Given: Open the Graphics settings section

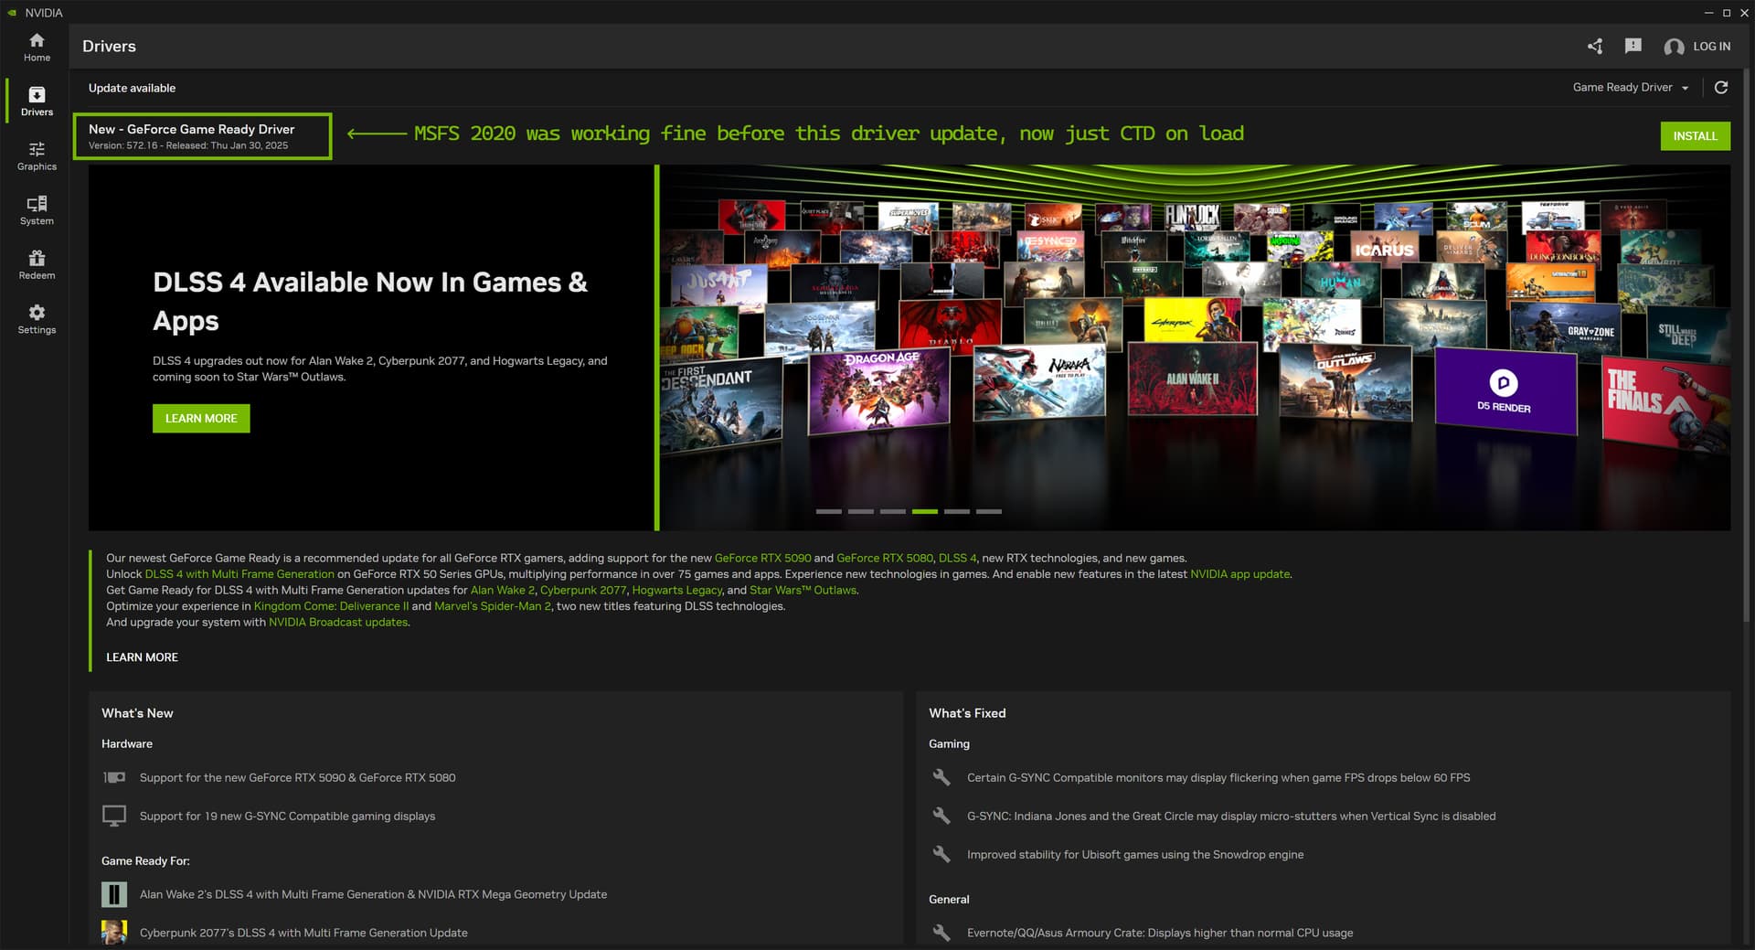Looking at the screenshot, I should [x=37, y=155].
